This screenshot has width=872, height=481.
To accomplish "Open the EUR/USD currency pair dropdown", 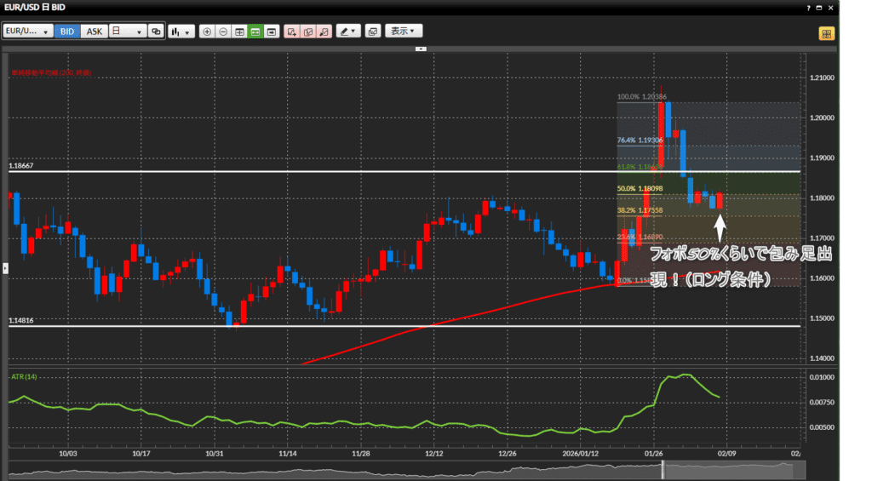I will (27, 31).
